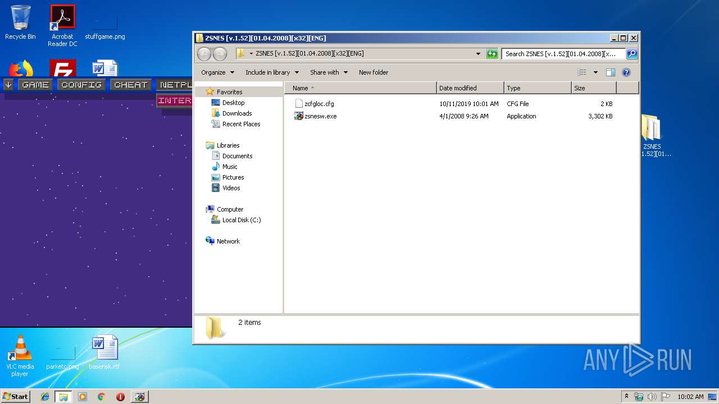Open Include in library dropdown
Screen dimensions: 719x404
point(272,72)
